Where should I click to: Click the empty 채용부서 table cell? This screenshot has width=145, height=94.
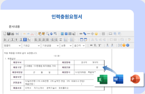(x=41, y=62)
